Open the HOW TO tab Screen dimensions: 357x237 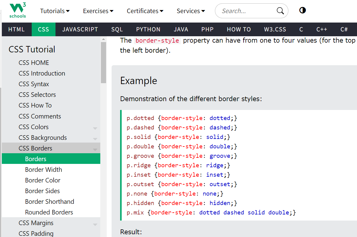click(239, 29)
